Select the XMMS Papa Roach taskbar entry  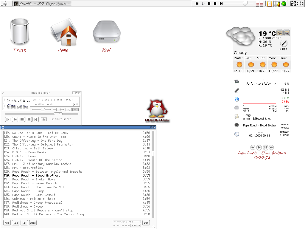coord(42,4)
